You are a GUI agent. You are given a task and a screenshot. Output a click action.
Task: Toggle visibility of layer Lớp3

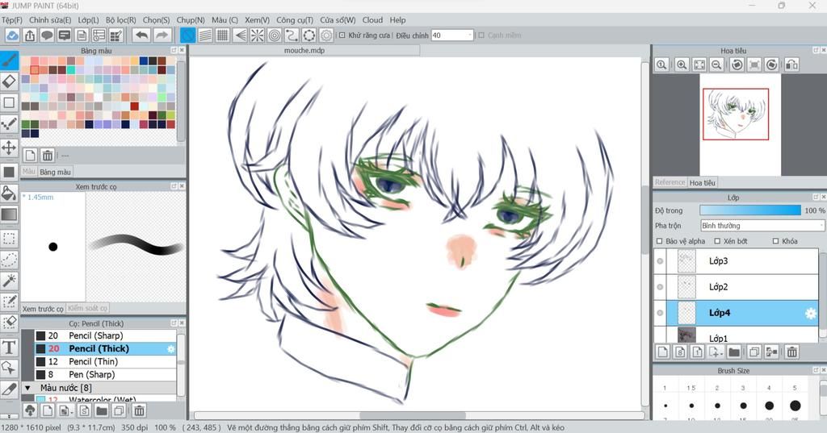661,261
